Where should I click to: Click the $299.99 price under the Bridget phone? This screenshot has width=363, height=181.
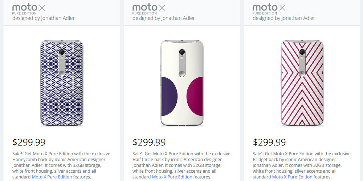pyautogui.click(x=269, y=142)
